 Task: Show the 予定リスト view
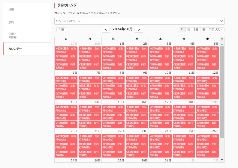(216, 30)
